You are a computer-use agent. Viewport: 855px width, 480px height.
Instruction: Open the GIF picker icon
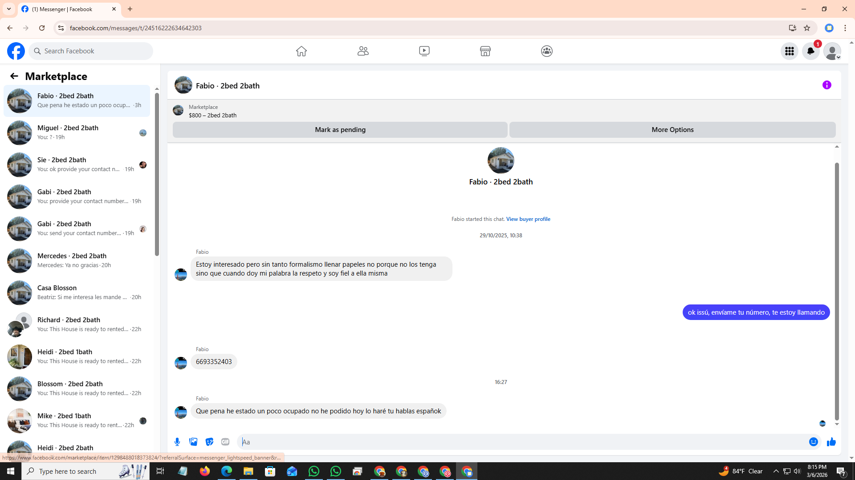tap(225, 442)
